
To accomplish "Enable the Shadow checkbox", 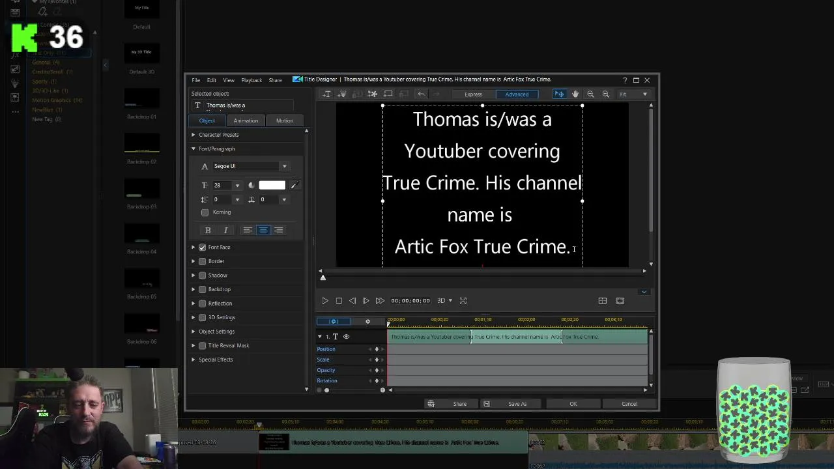I will click(203, 276).
